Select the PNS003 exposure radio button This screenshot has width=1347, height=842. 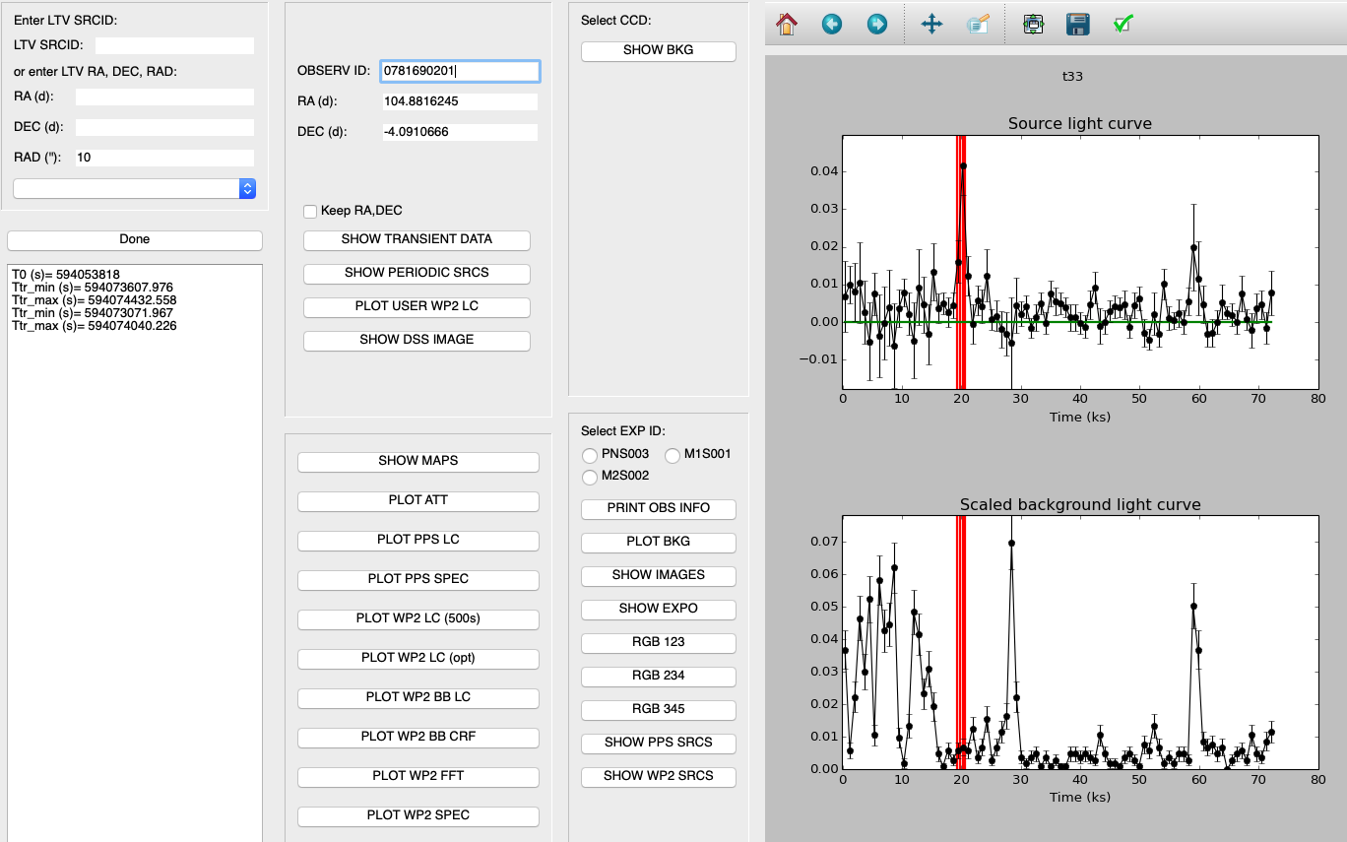click(x=590, y=455)
